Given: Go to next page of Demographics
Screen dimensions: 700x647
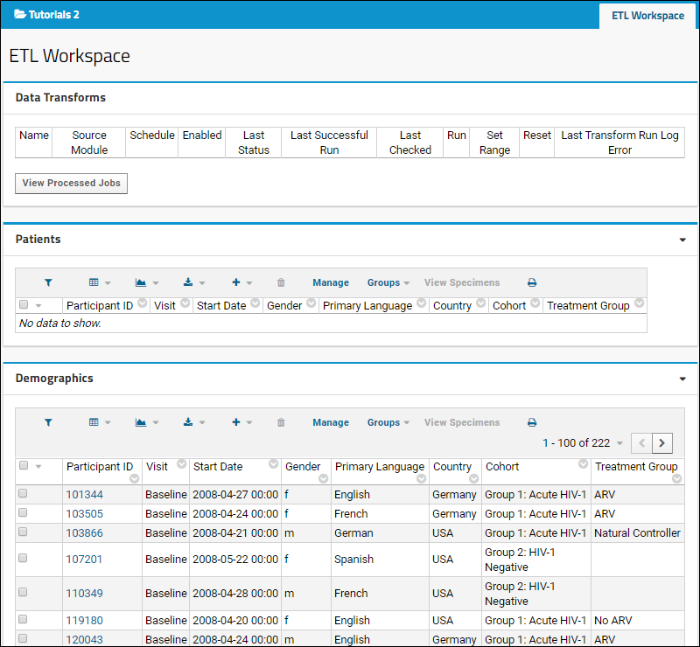Looking at the screenshot, I should point(662,443).
